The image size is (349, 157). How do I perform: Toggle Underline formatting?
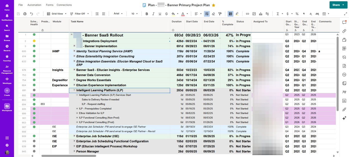pyautogui.click(x=160, y=14)
